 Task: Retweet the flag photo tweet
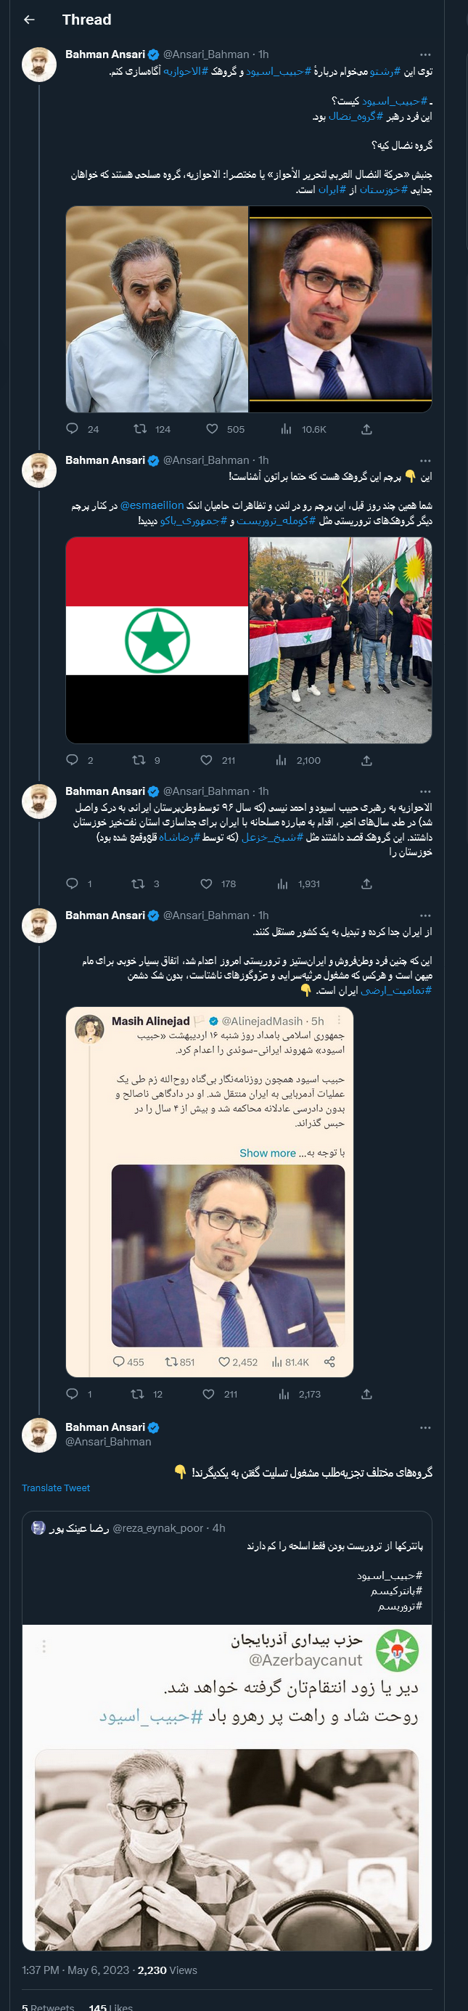(138, 760)
